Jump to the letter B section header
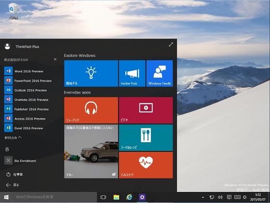The width and height of the screenshot is (270, 203). (7, 149)
